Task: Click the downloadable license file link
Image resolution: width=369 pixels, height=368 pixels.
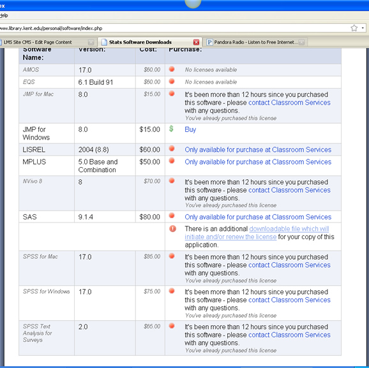Action: coord(257,233)
